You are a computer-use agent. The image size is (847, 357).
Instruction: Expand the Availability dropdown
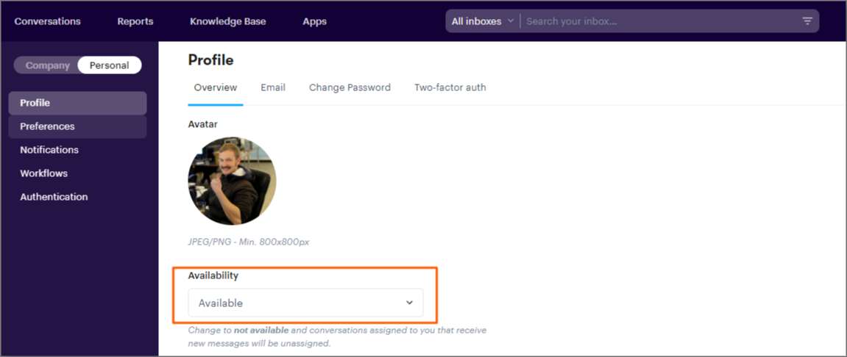click(305, 303)
